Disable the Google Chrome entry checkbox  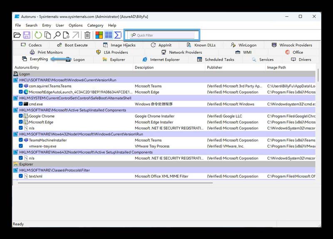point(20,116)
